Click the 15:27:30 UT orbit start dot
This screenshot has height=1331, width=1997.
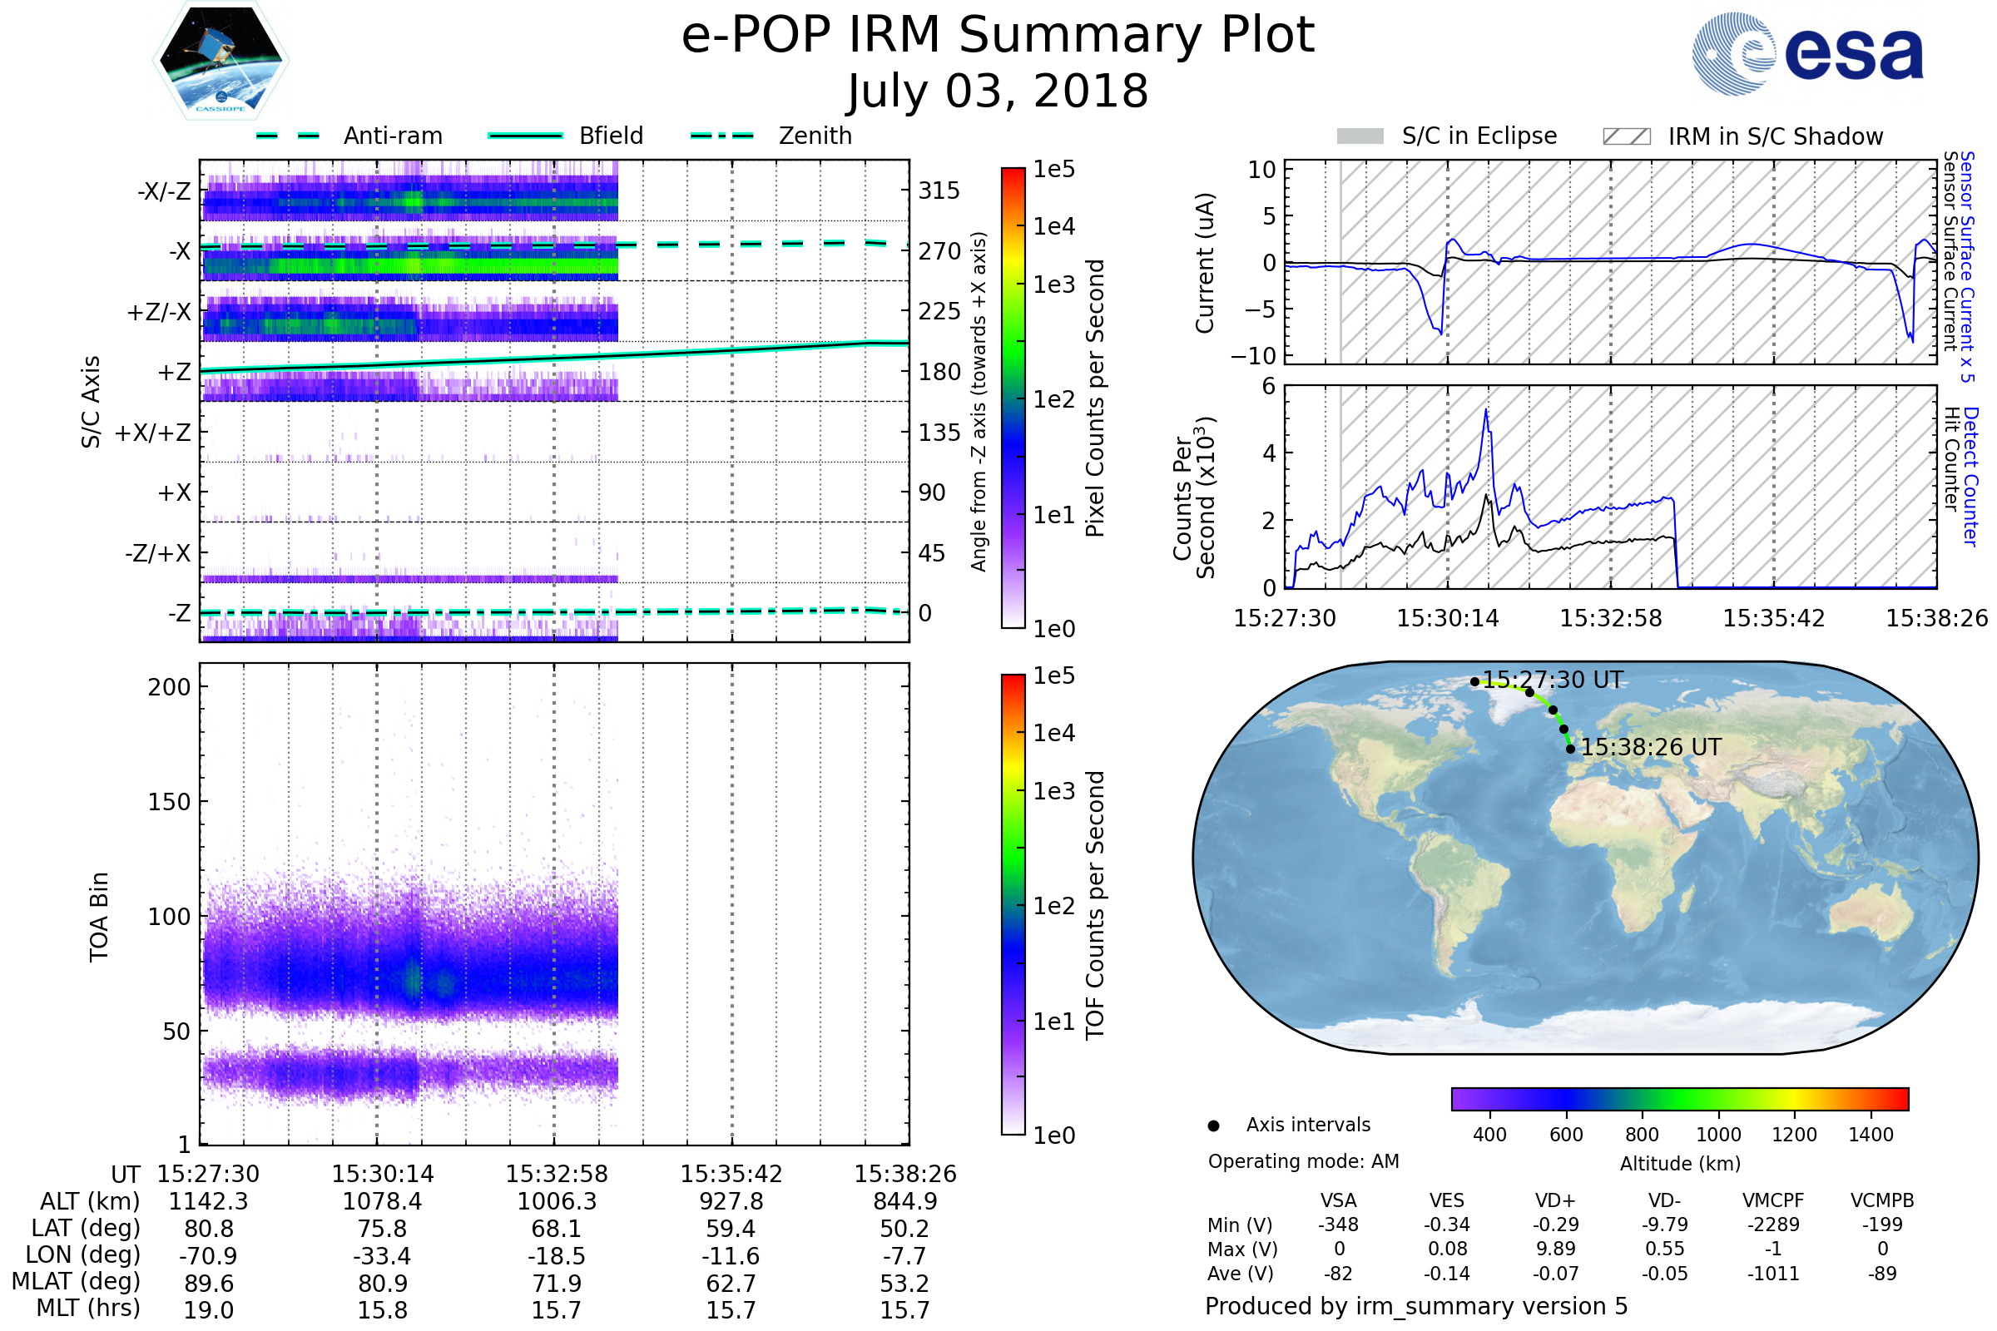1474,681
